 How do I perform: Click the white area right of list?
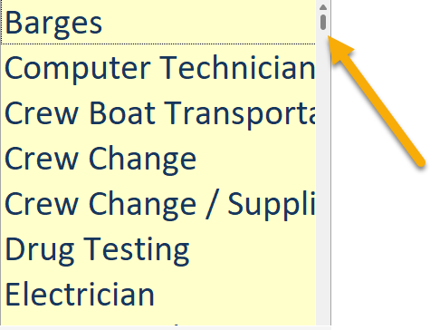point(380,242)
